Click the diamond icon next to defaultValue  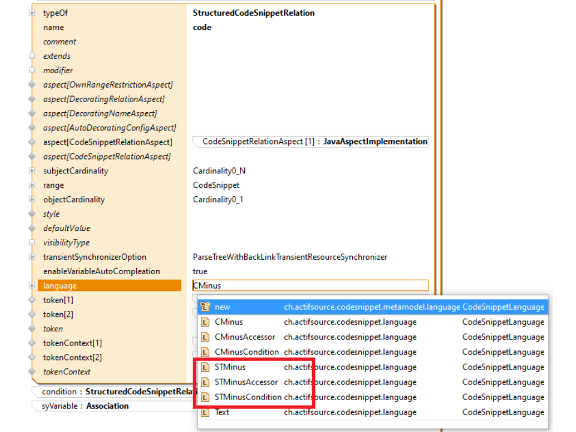click(32, 229)
